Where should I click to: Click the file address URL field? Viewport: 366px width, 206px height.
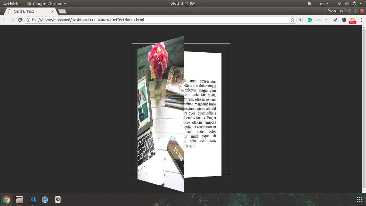point(160,20)
